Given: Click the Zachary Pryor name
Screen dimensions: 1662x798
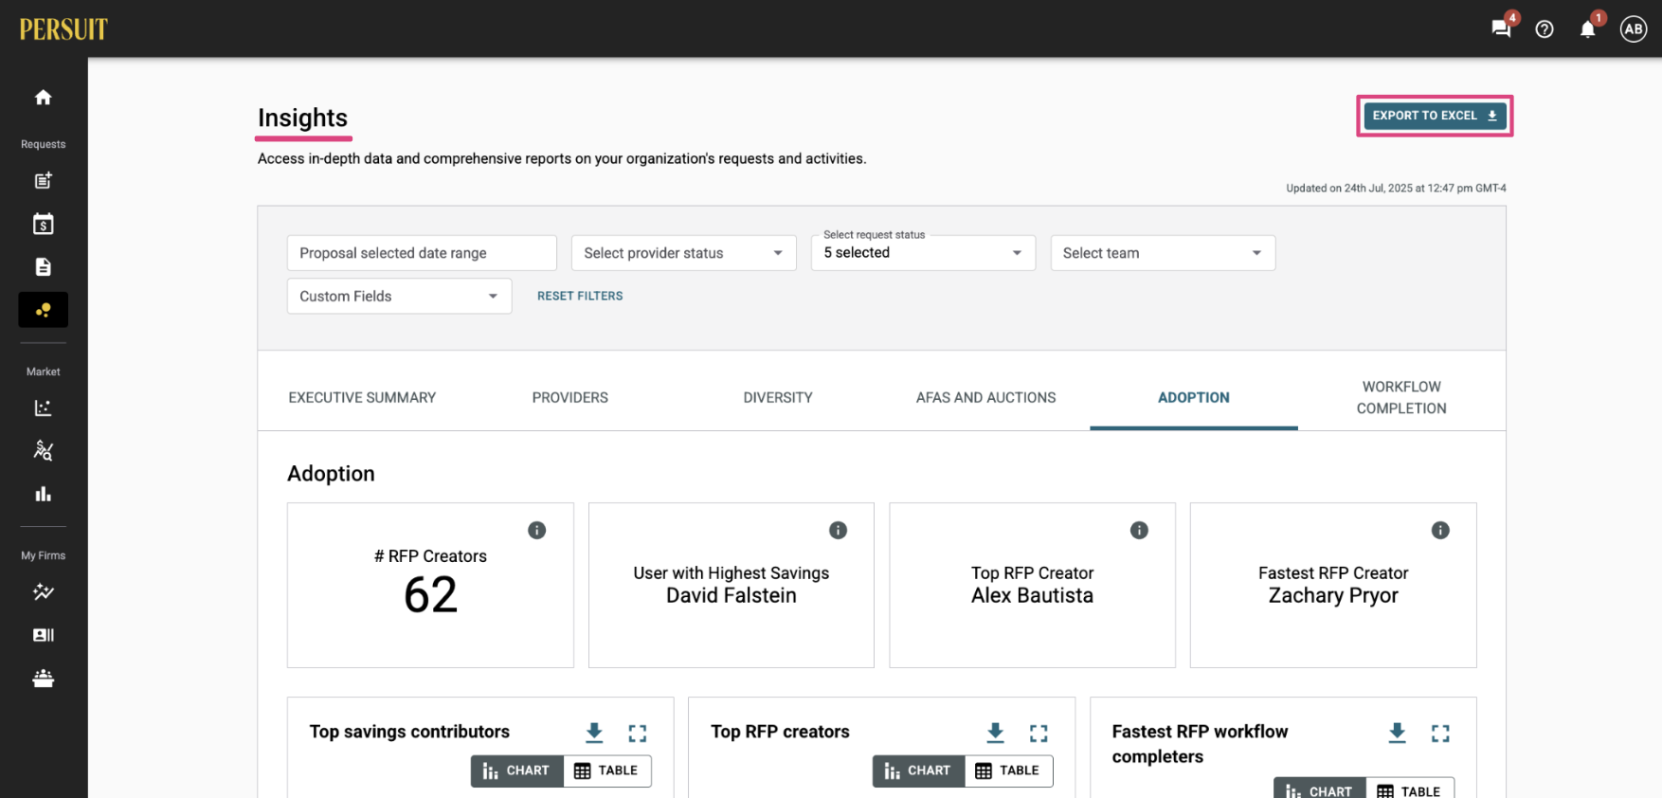Looking at the screenshot, I should (x=1333, y=595).
